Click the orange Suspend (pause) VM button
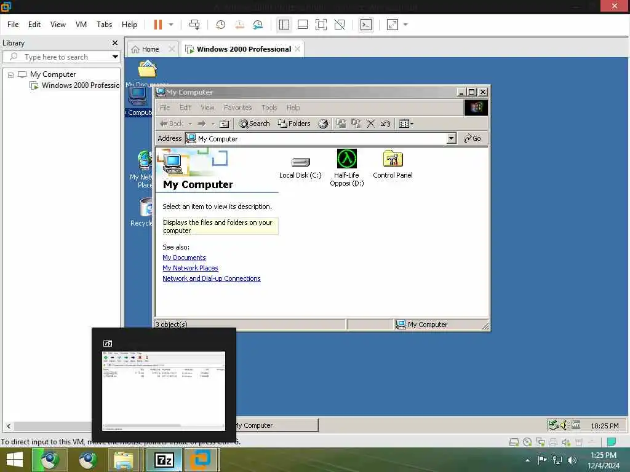This screenshot has width=630, height=472. [158, 25]
